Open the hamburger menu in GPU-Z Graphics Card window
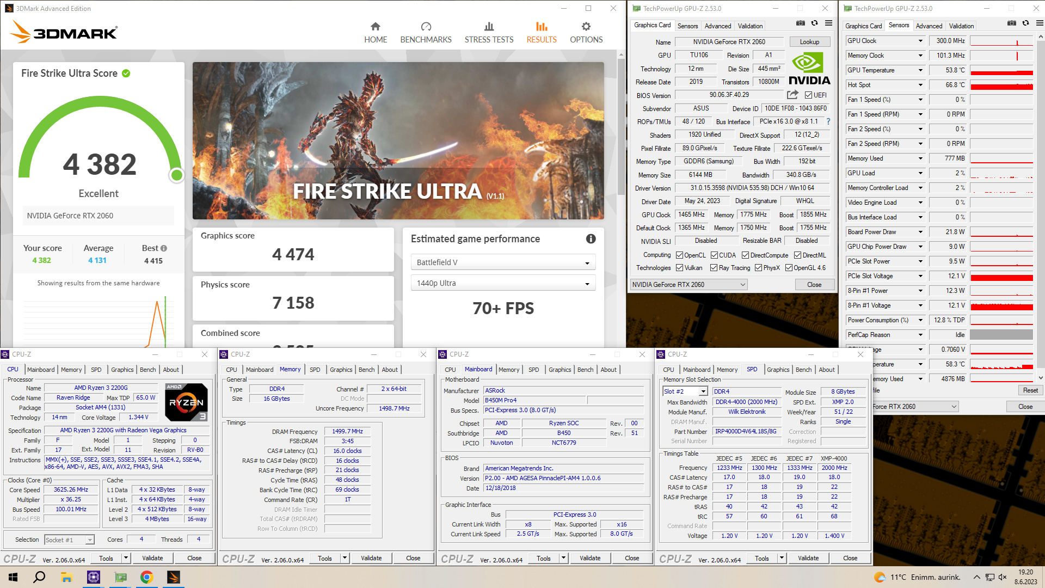Screen dimensions: 1045x588 [828, 23]
